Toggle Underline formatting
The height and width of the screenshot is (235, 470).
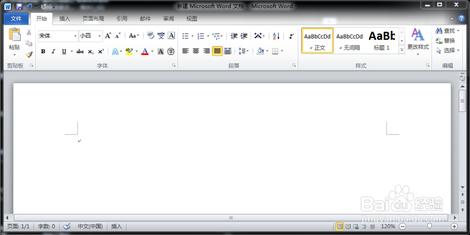coord(64,52)
